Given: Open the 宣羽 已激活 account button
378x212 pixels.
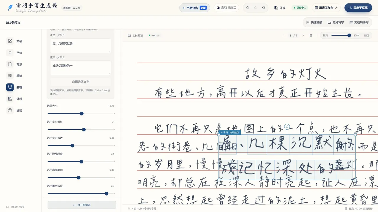Looking at the screenshot, I should [226, 8].
